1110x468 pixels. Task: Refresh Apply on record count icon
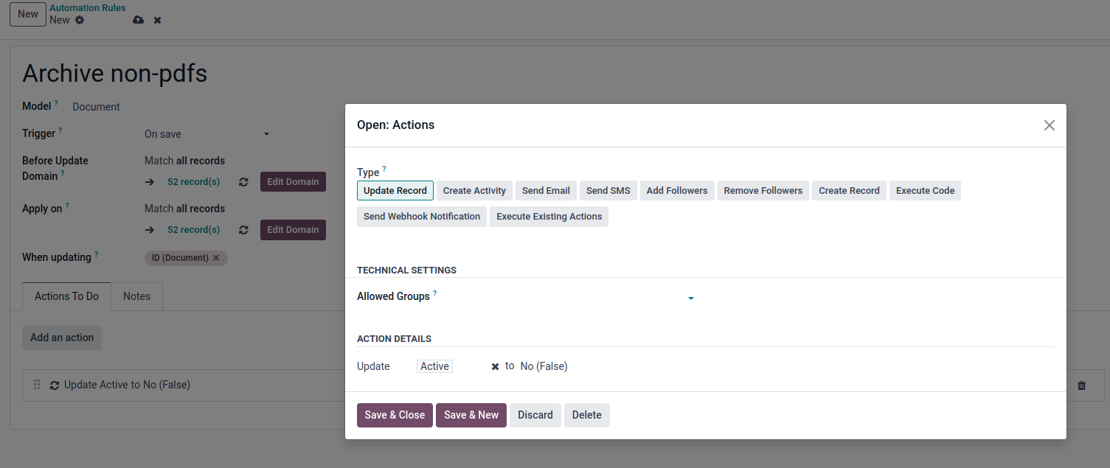click(x=243, y=230)
